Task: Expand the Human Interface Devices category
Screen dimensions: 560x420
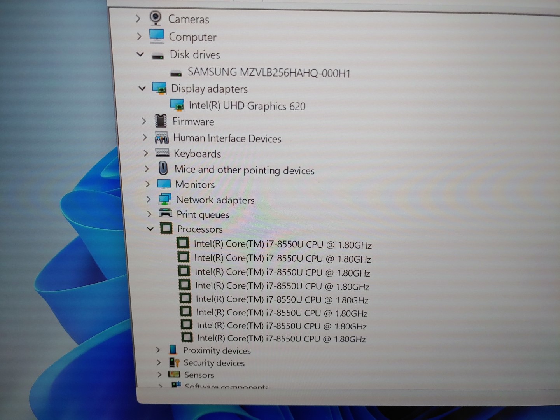Action: click(145, 137)
